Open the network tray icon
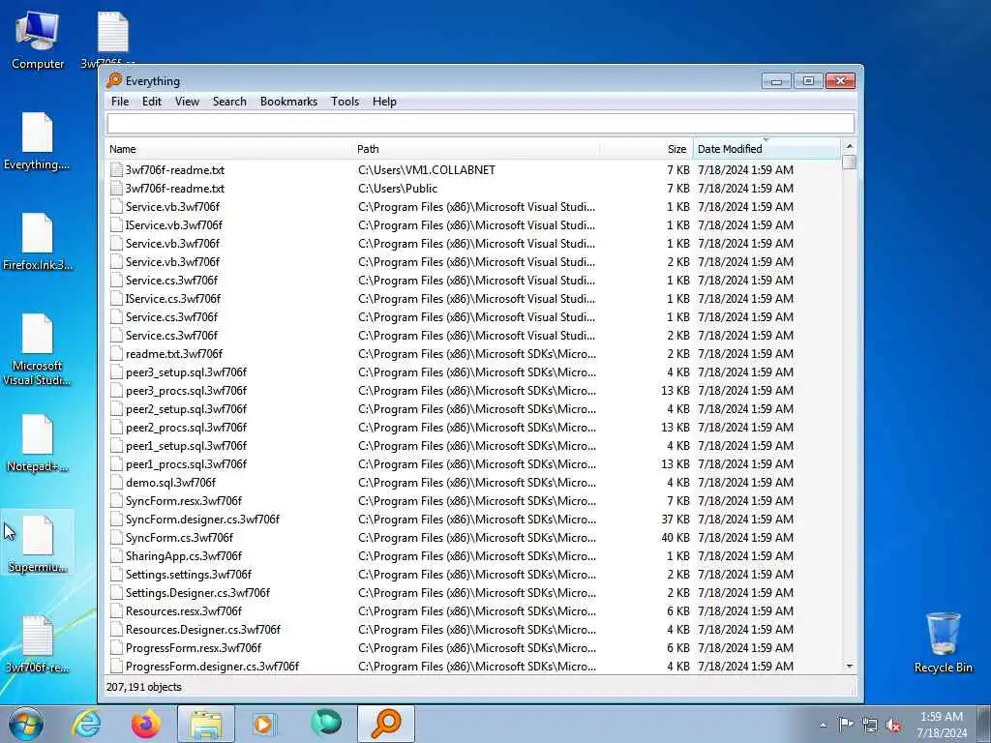The image size is (991, 743). click(870, 725)
